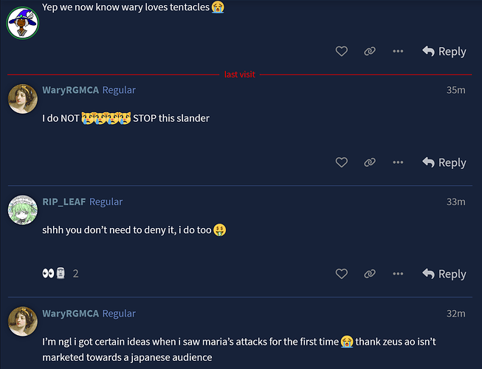The width and height of the screenshot is (482, 369).
Task: Copy link to the "STOP this slander" post
Action: coord(370,162)
